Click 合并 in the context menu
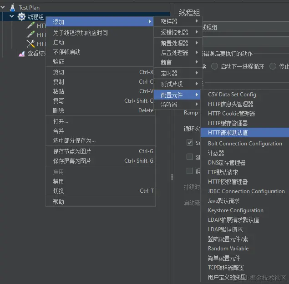The image size is (289, 284). [x=101, y=131]
